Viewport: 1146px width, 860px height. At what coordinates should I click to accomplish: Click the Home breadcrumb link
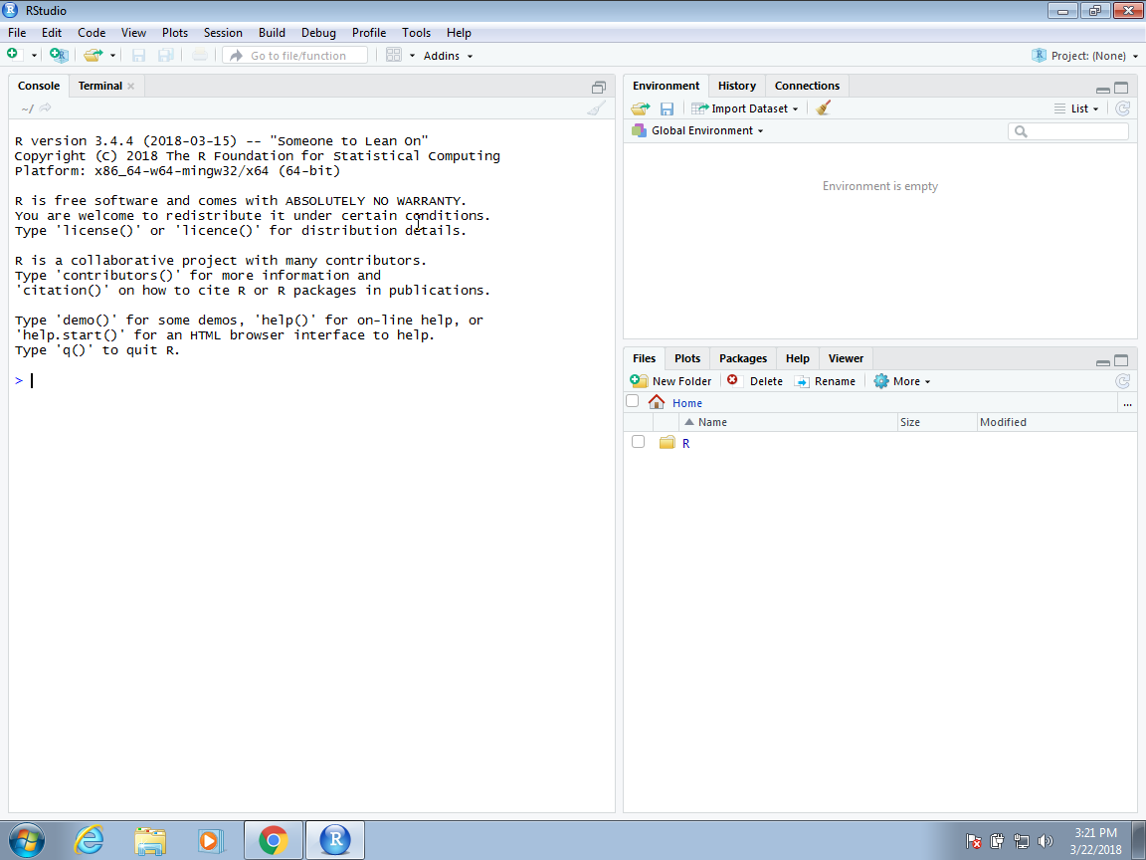pos(686,403)
